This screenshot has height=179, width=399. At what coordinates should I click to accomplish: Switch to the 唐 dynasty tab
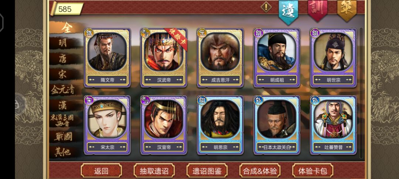tap(63, 59)
